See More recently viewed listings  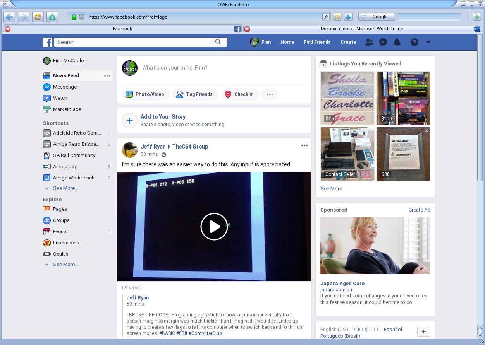pyautogui.click(x=331, y=189)
